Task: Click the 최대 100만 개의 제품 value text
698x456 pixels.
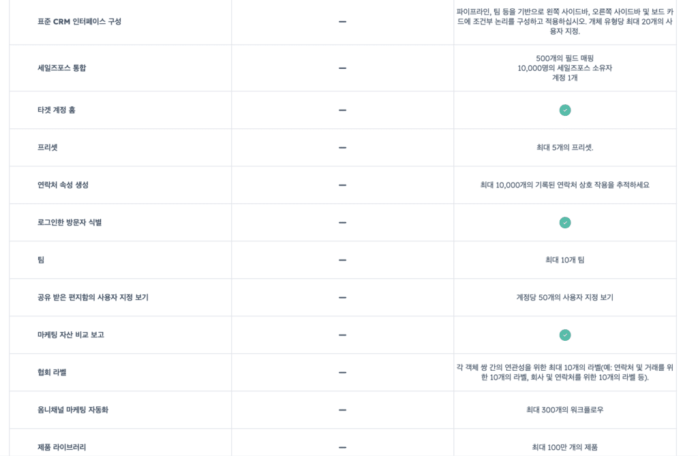Action: (565, 447)
